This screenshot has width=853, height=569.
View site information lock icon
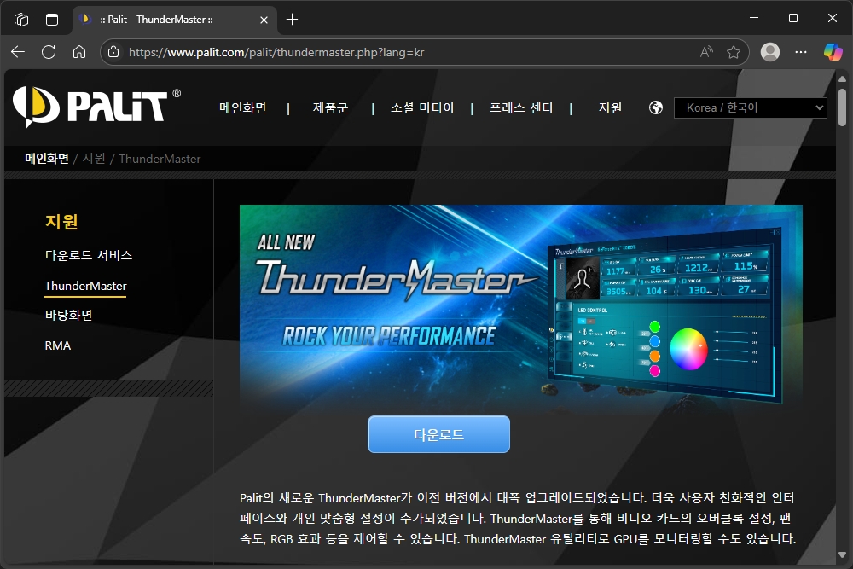coord(113,52)
